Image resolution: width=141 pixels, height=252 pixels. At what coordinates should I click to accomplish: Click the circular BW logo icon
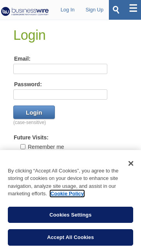pos(5,11)
